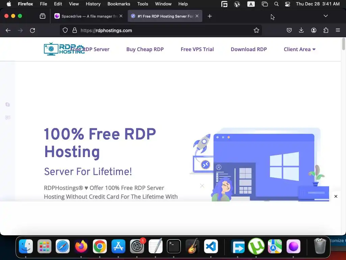Show site security lock info

(x=75, y=30)
